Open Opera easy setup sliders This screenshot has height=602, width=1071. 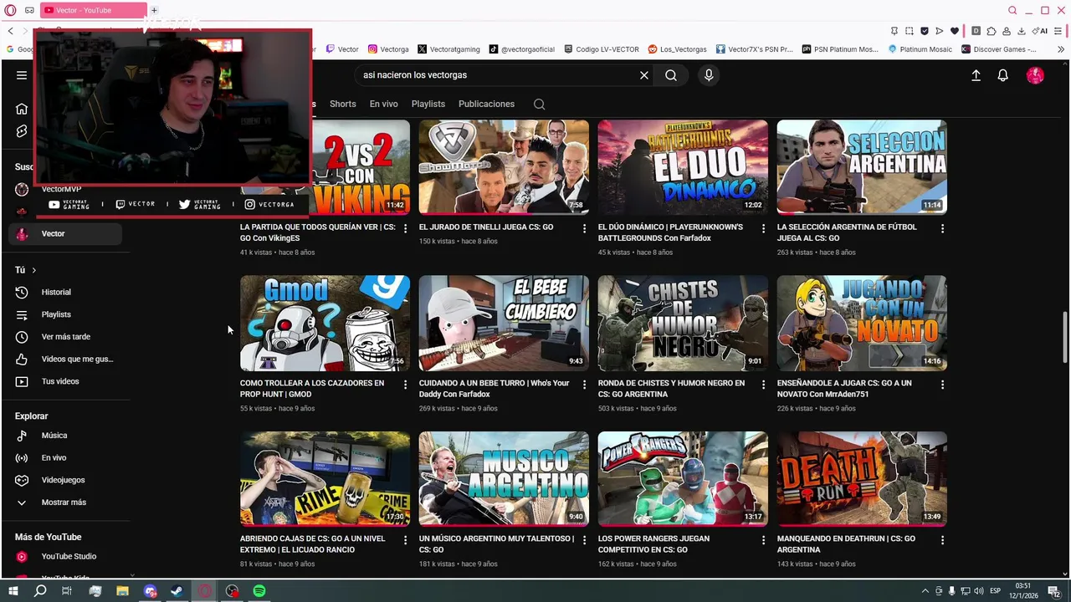(1059, 31)
